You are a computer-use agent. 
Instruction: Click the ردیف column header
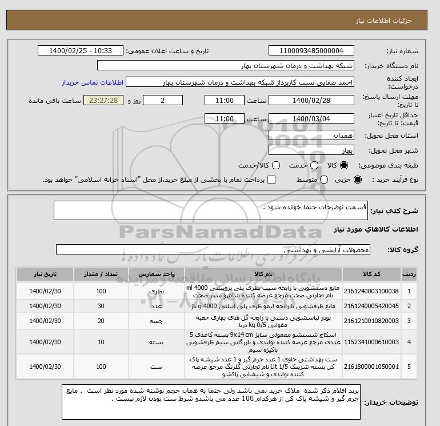point(409,274)
